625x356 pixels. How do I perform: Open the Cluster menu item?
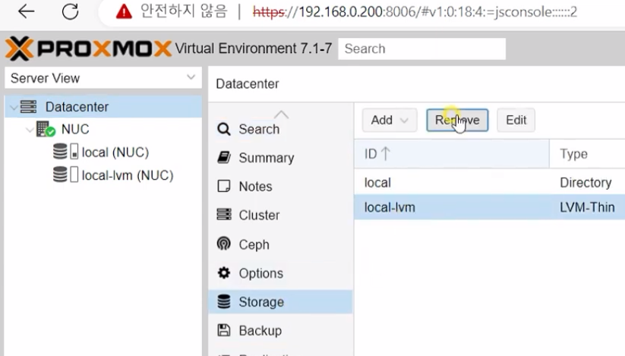281,215
